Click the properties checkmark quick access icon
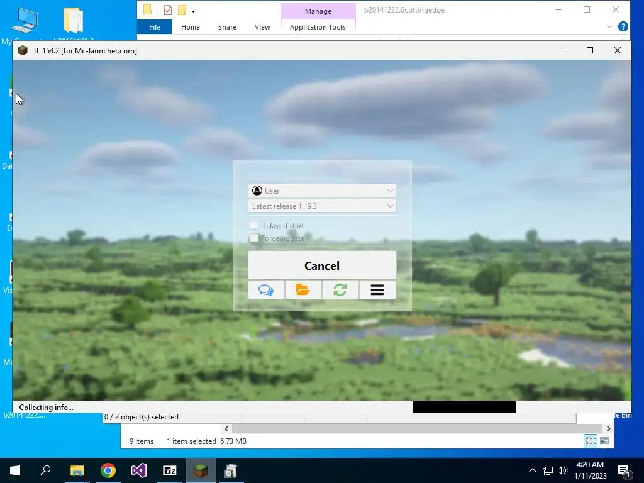The height and width of the screenshot is (483, 644). pos(167,10)
